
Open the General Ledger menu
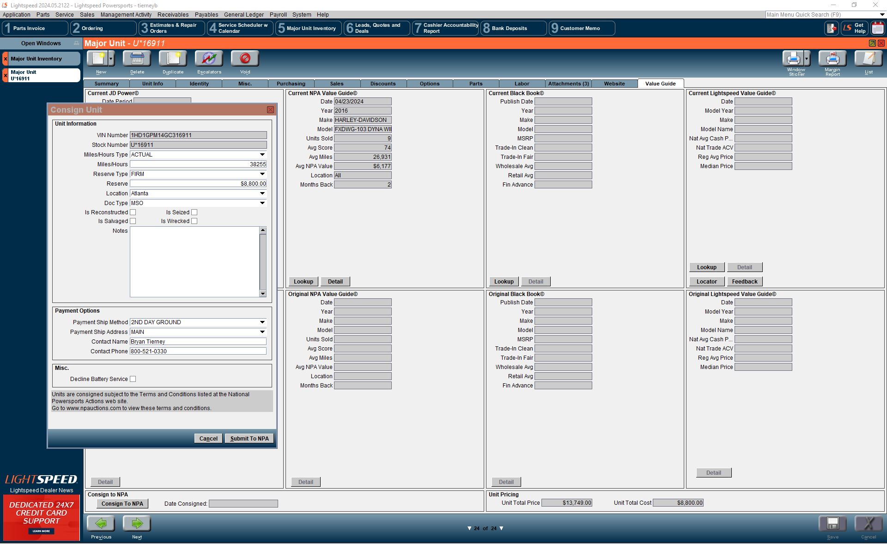click(244, 15)
